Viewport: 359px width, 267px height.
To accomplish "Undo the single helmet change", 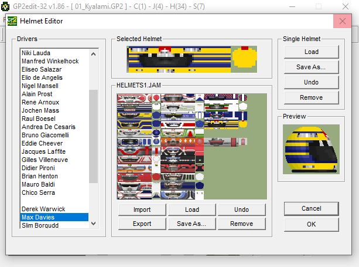I will (311, 82).
